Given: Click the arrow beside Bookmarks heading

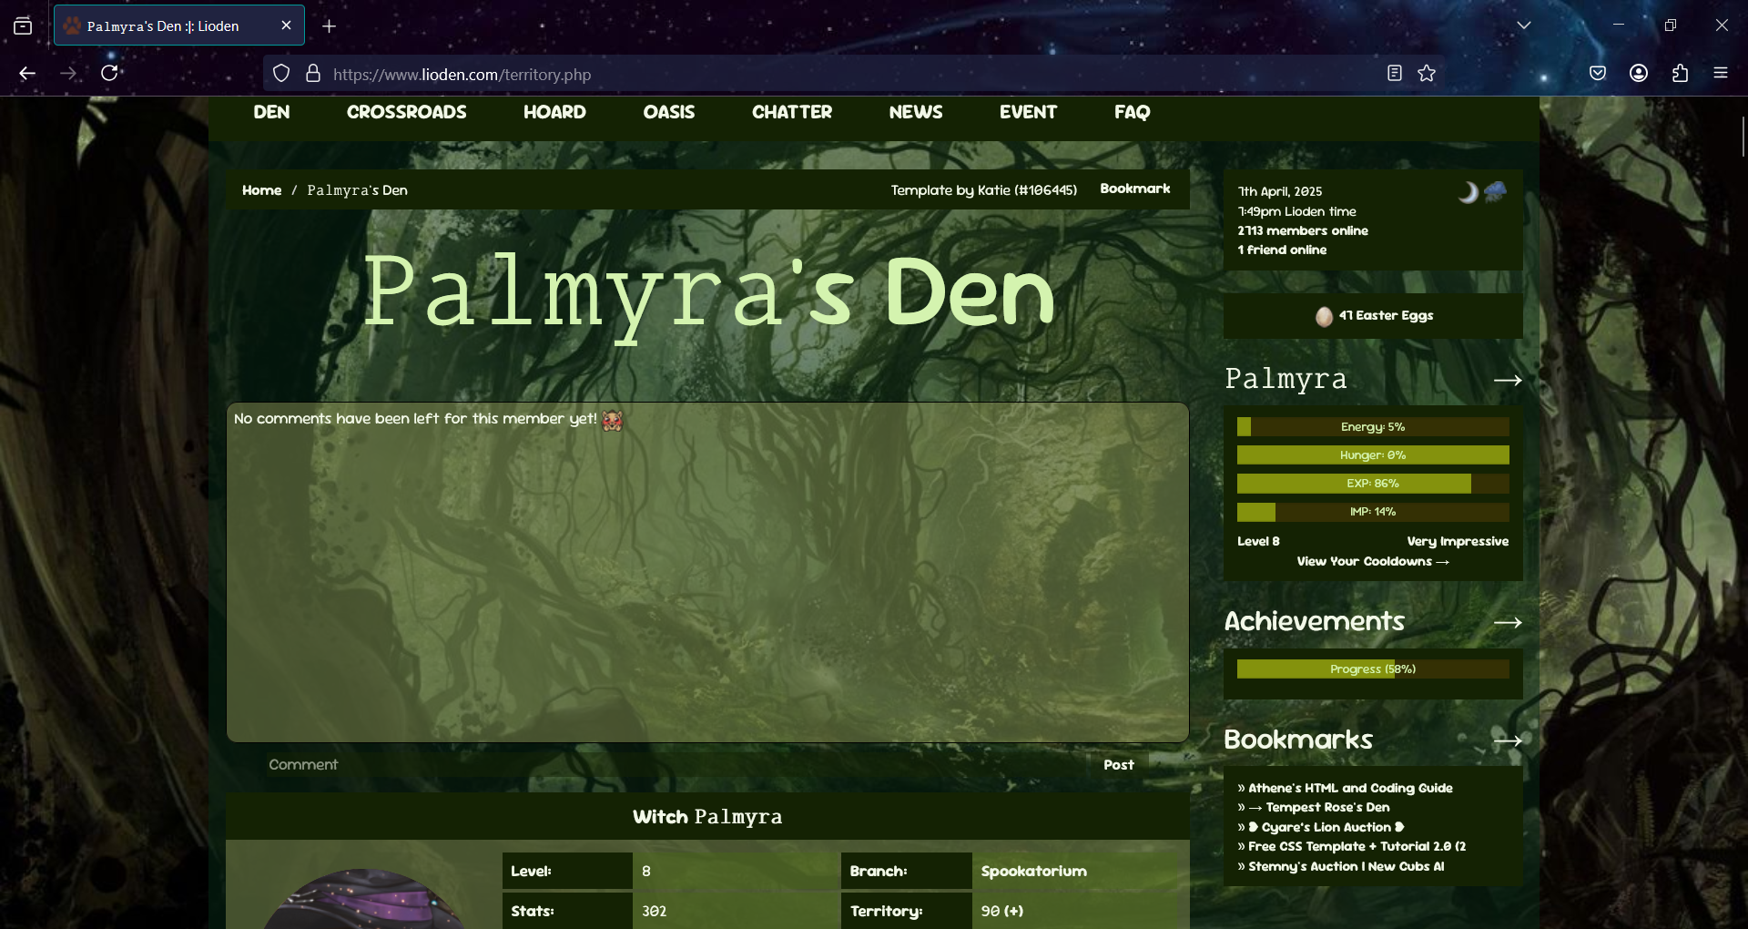Looking at the screenshot, I should (x=1508, y=740).
